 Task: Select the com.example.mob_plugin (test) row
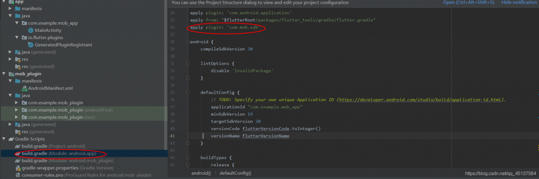[83, 117]
